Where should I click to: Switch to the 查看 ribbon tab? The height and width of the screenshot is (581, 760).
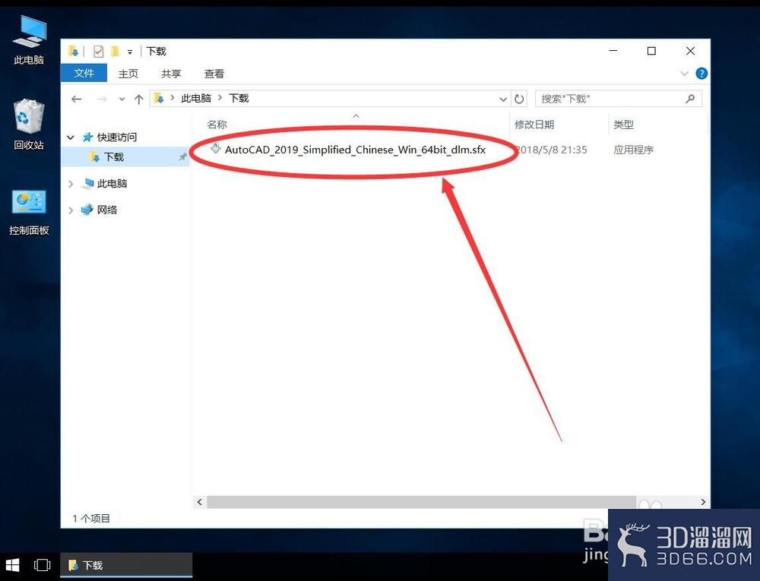(214, 74)
